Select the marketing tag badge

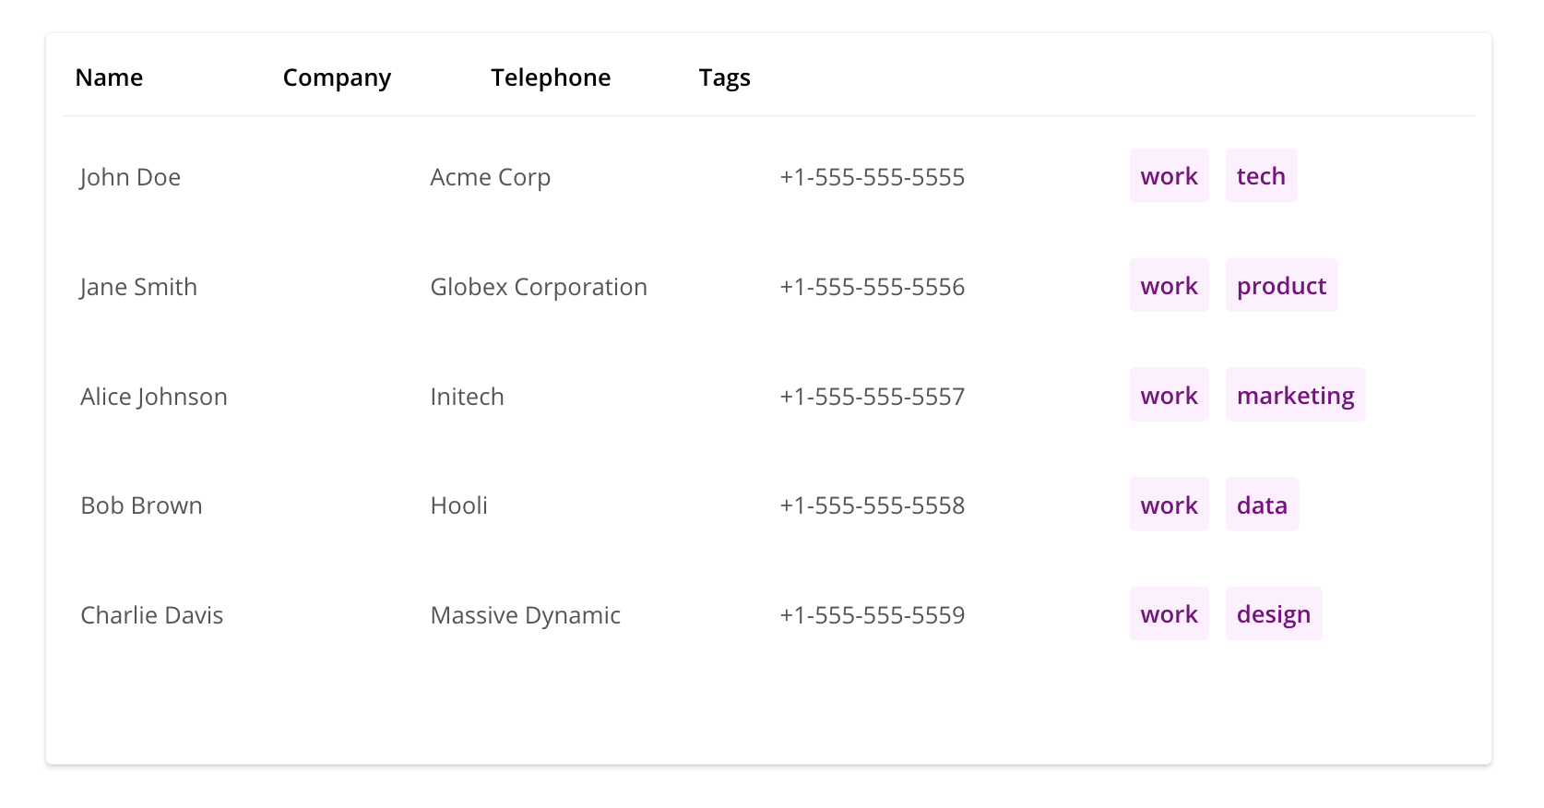(1295, 396)
